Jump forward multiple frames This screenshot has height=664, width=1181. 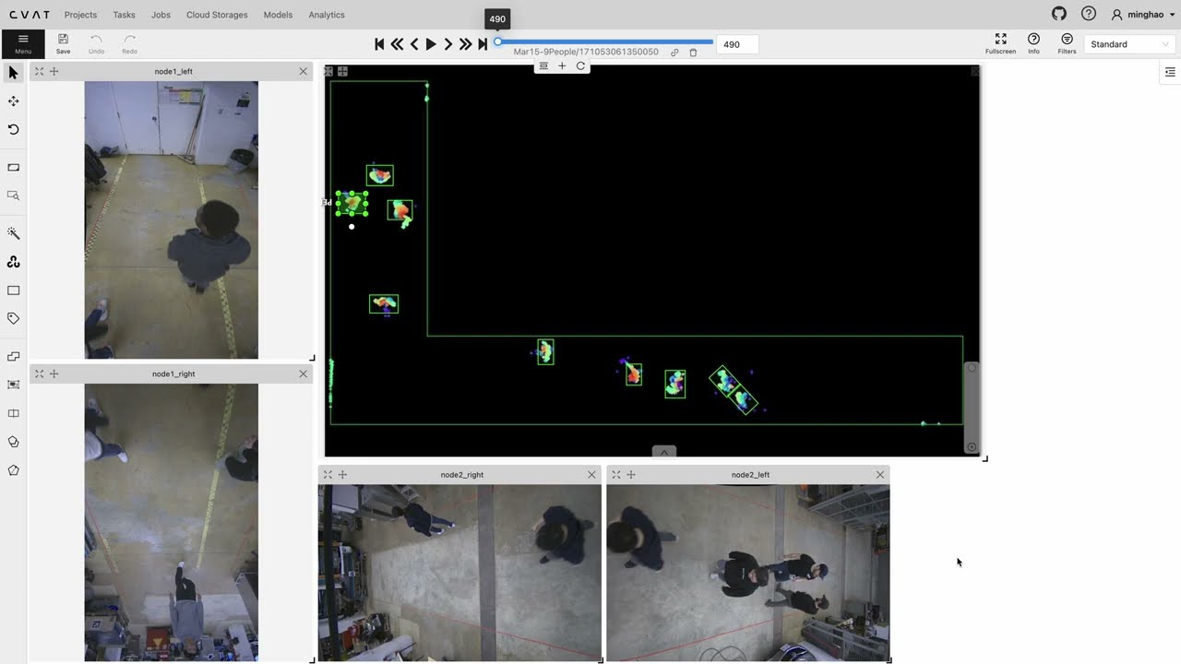point(465,44)
